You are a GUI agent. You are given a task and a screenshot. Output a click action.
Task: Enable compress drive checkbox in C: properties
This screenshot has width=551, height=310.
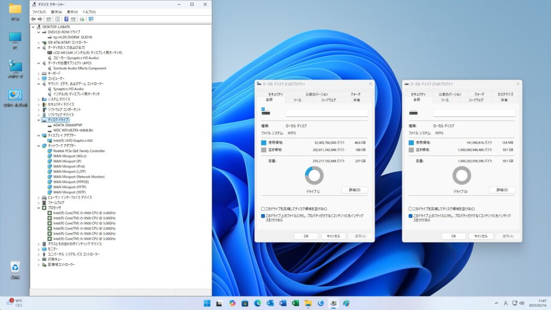[263, 209]
